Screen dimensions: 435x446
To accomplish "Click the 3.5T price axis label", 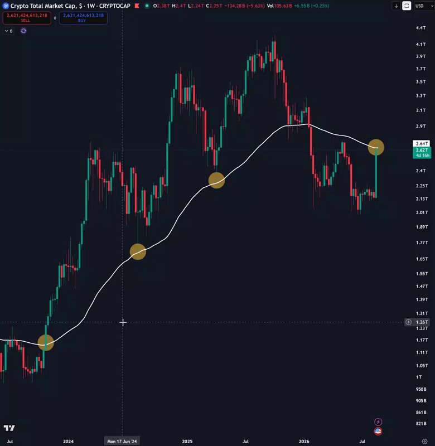I will point(420,81).
